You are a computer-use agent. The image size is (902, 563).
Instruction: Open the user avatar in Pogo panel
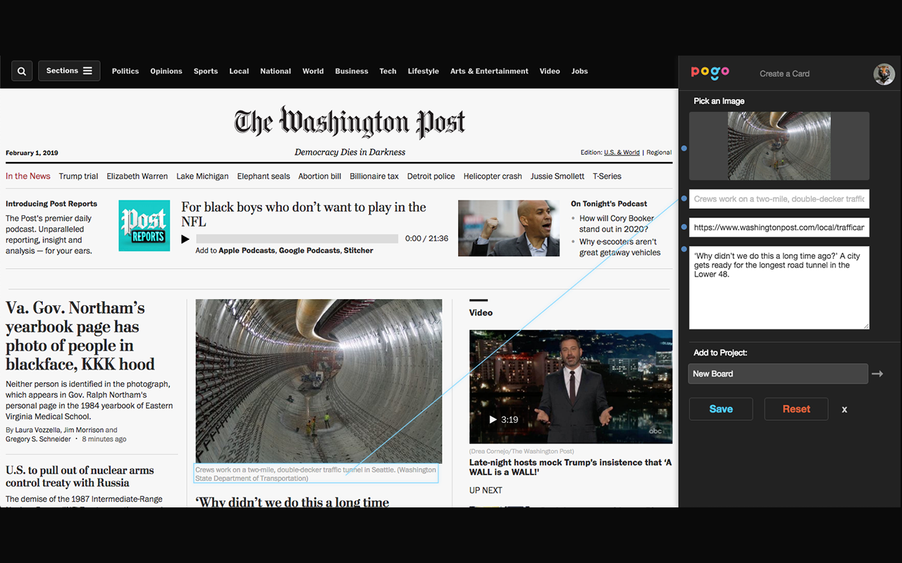coord(884,74)
